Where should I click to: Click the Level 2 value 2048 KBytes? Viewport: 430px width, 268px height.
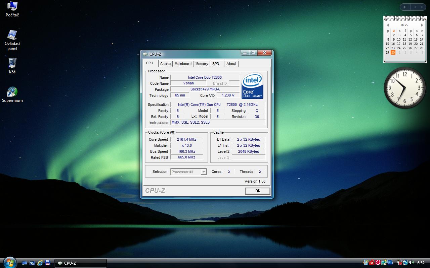pos(249,151)
